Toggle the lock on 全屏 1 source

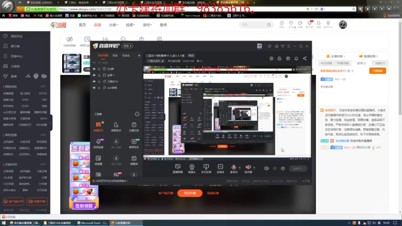click(99, 75)
